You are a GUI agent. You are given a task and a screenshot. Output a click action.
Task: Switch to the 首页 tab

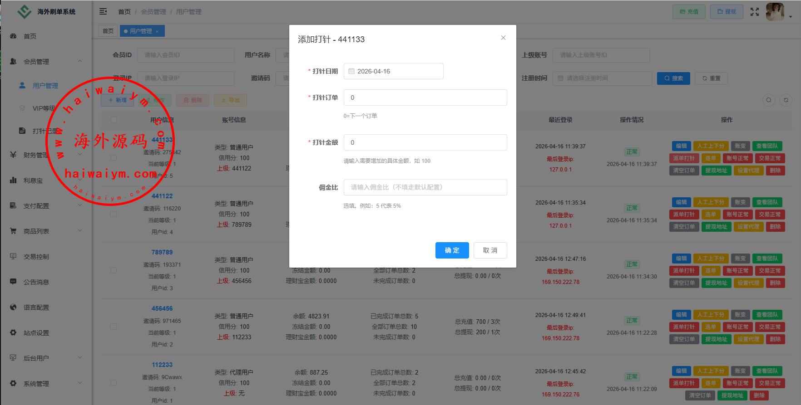point(108,31)
